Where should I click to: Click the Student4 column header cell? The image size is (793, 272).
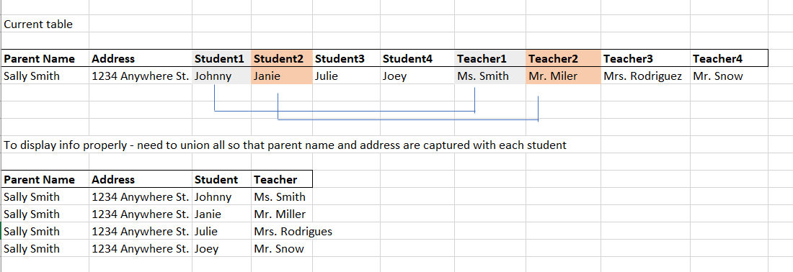(x=417, y=58)
